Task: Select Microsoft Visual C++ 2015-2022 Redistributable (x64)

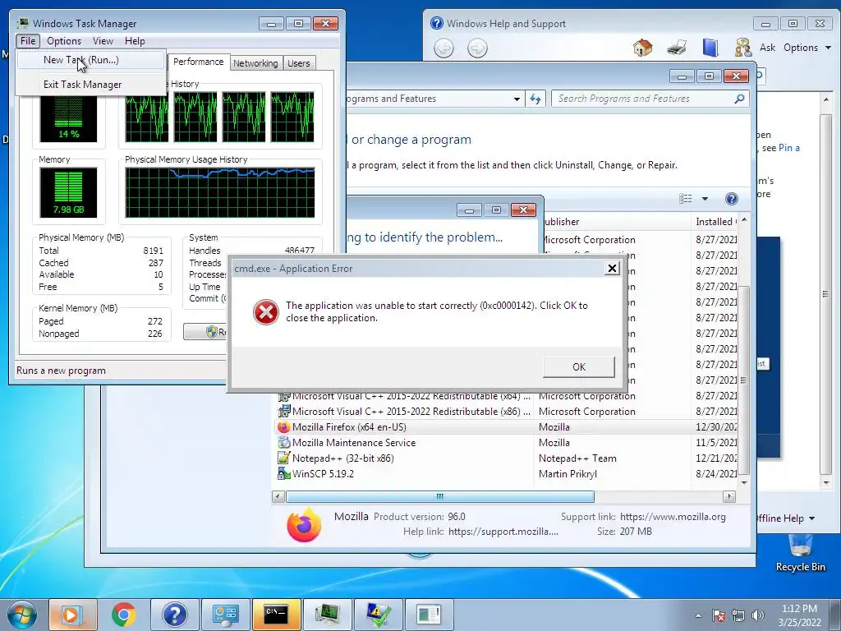Action: tap(507, 397)
